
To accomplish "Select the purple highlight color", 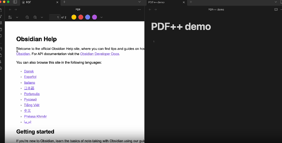I will [x=94, y=17].
